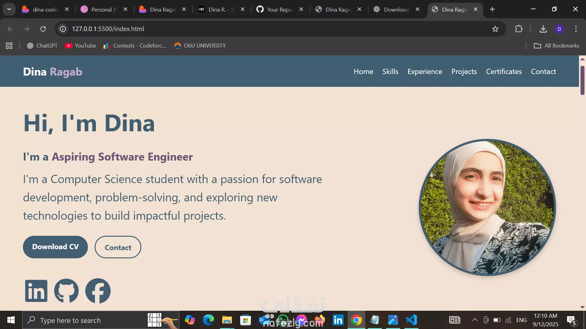Open the GitHub profile icon
The height and width of the screenshot is (329, 586).
[66, 291]
